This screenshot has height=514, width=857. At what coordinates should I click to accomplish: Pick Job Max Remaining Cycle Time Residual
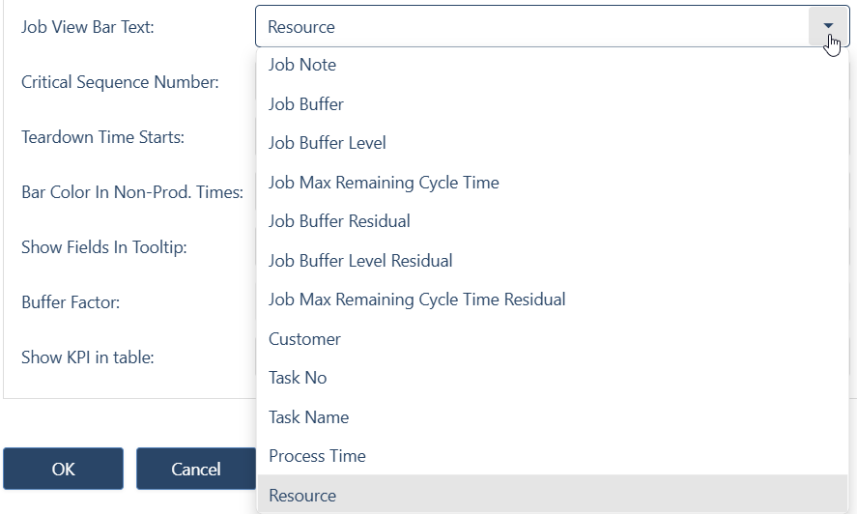[553, 300]
